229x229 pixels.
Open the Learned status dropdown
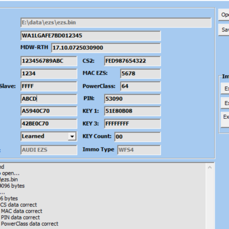point(72,136)
